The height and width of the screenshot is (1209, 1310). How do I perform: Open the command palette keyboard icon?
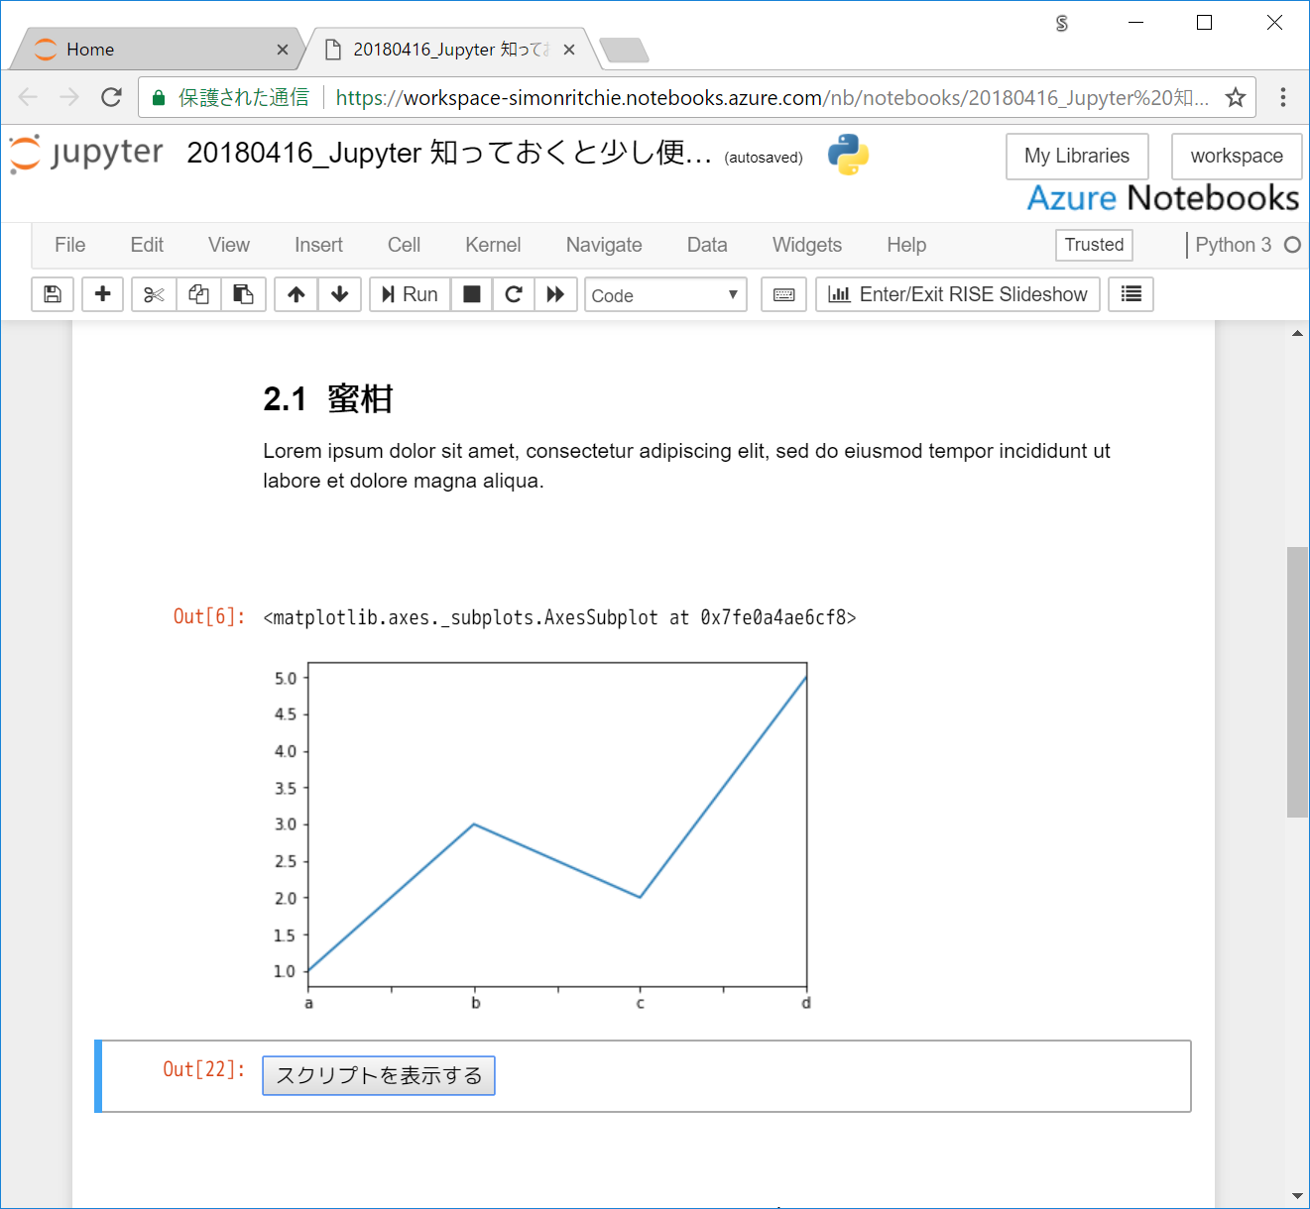783,294
